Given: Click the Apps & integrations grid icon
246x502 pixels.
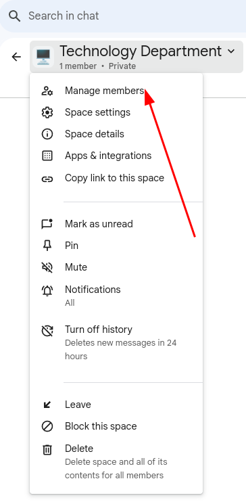Looking at the screenshot, I should coord(47,156).
